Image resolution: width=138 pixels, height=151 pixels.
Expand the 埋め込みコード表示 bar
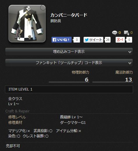pyautogui.click(x=69, y=52)
